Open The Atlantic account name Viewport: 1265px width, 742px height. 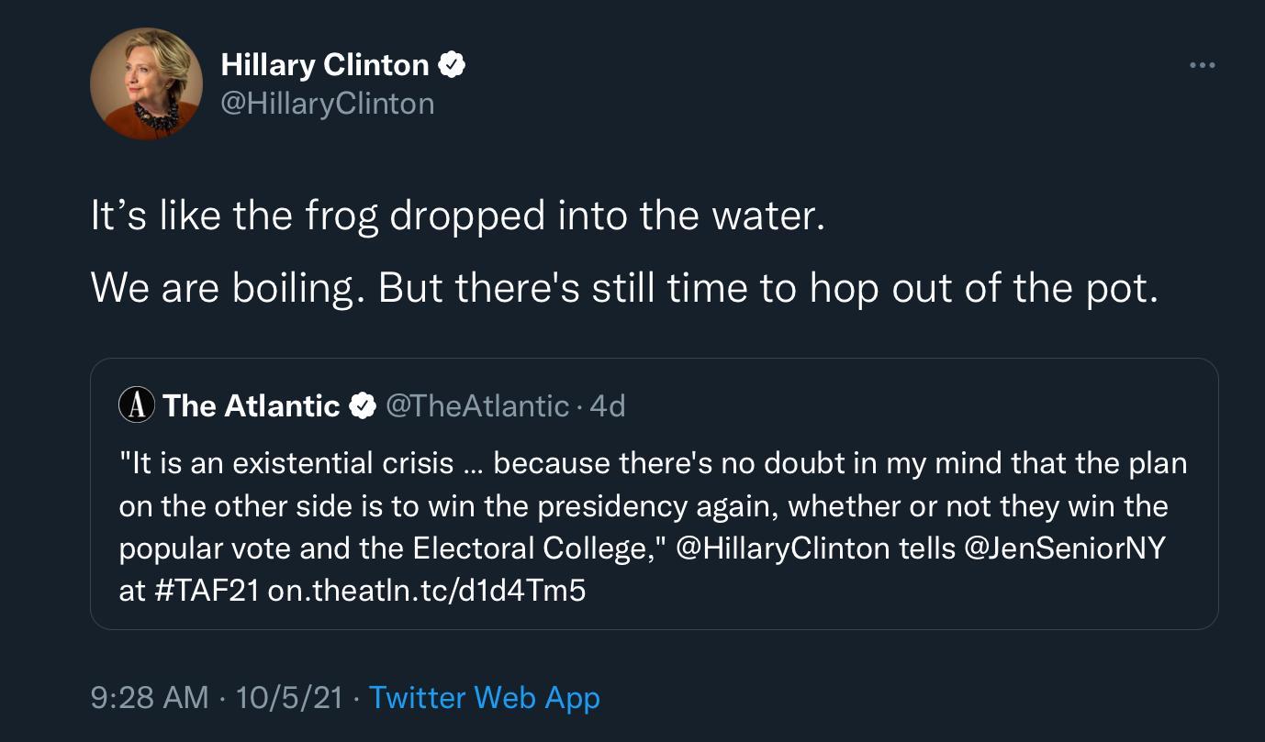[251, 405]
